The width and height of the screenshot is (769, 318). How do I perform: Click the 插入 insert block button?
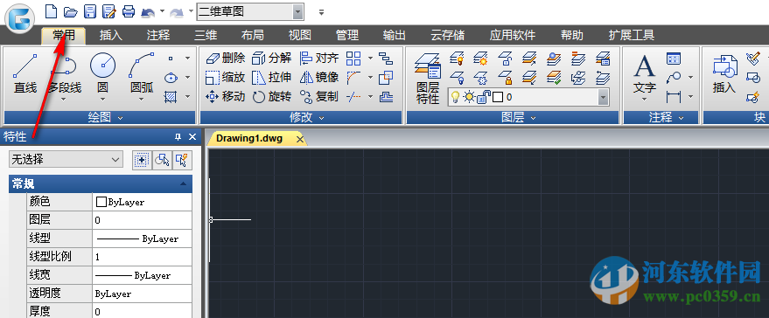point(724,74)
